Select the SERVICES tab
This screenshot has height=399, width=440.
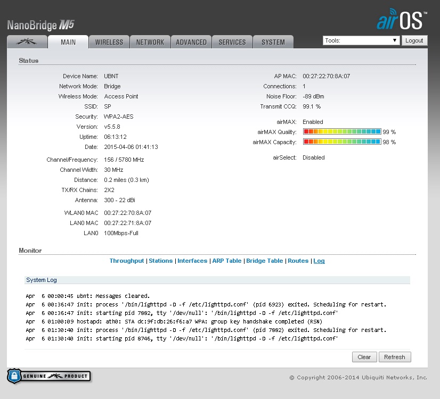point(232,42)
